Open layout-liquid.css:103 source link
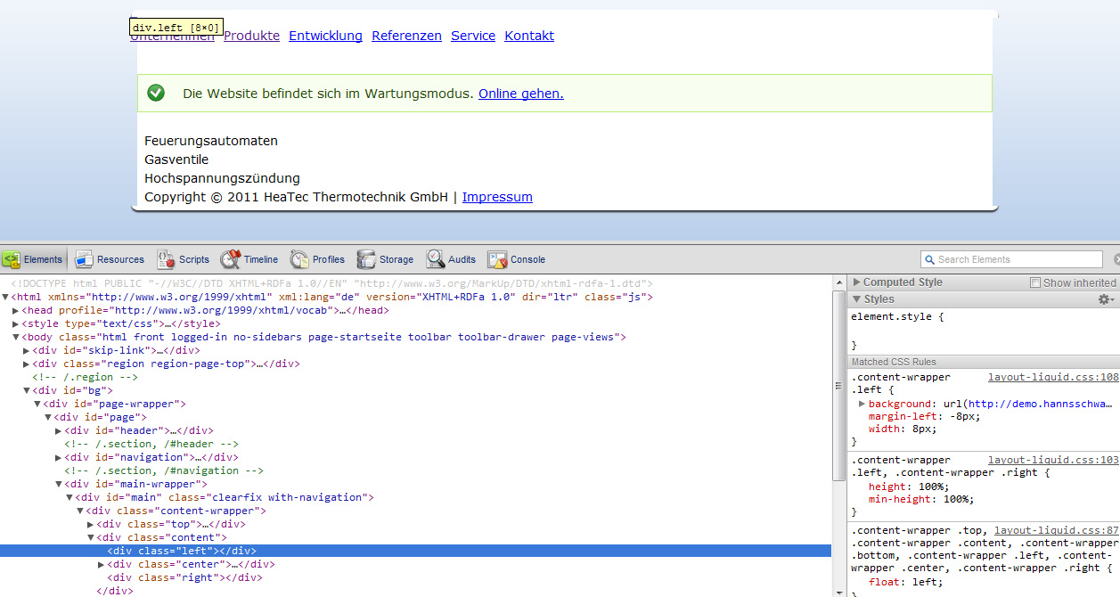 pyautogui.click(x=1053, y=460)
